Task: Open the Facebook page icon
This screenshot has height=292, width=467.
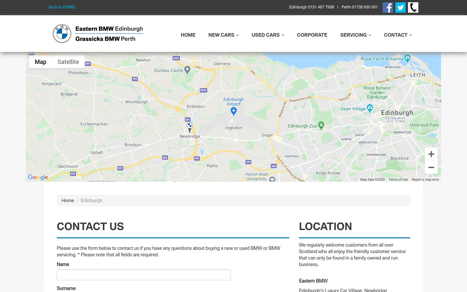Action: [x=388, y=7]
